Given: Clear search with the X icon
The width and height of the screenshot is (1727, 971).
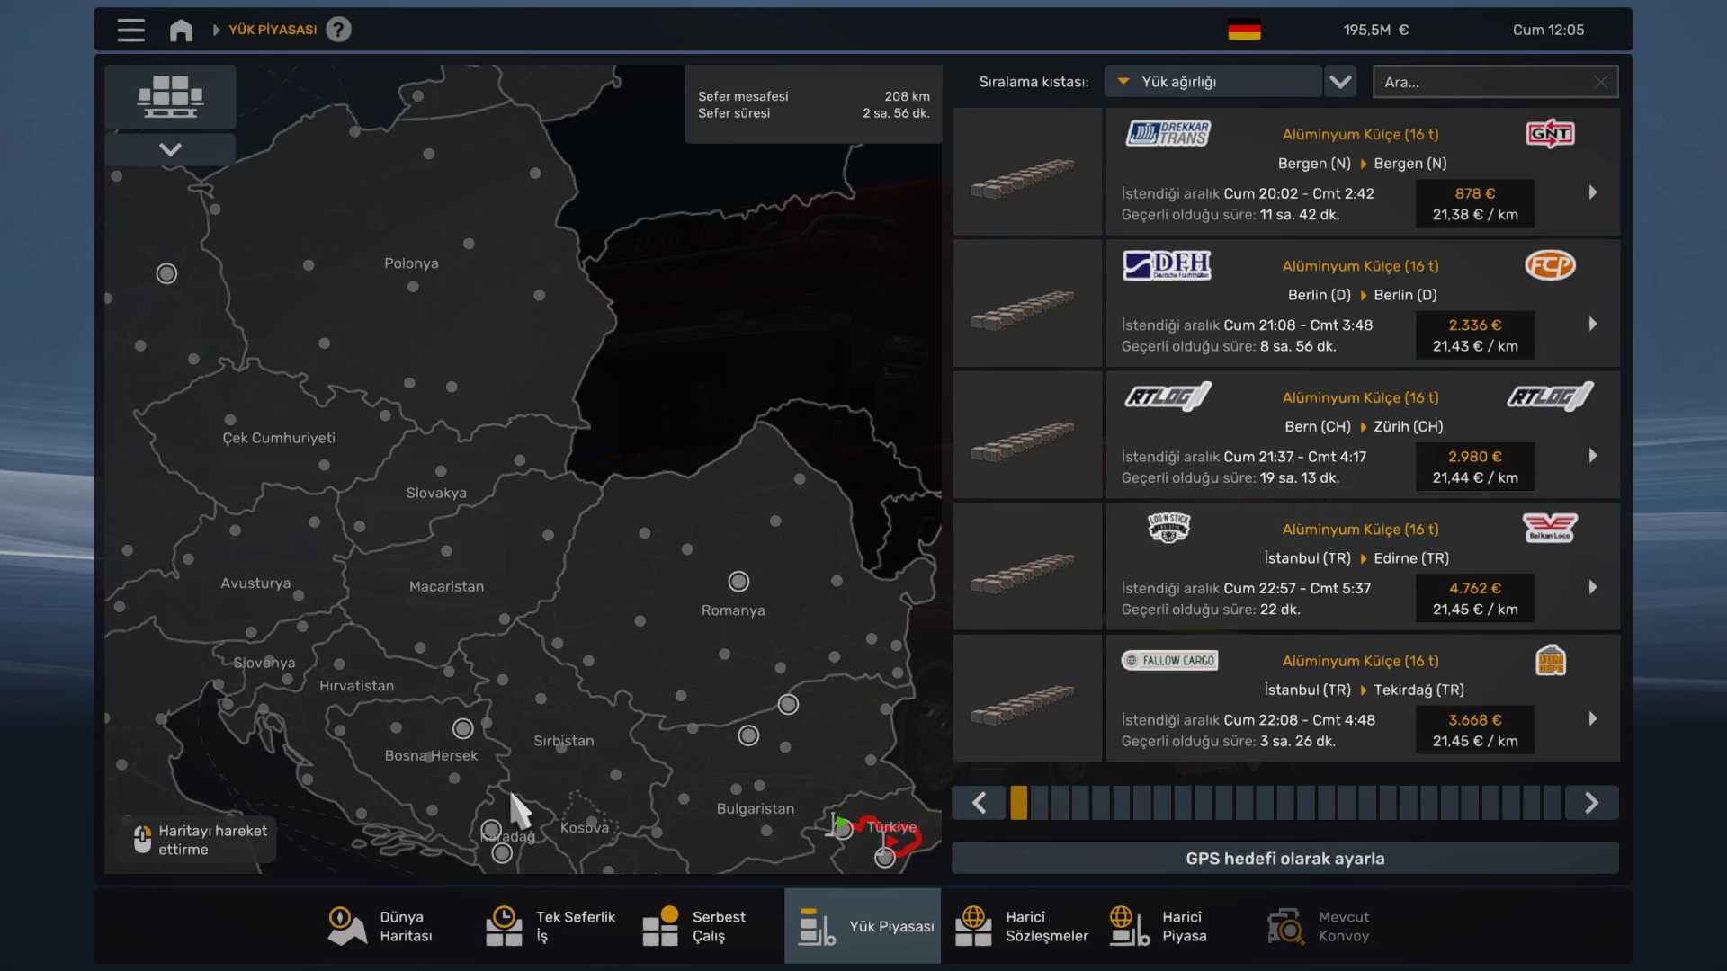Looking at the screenshot, I should [1601, 82].
